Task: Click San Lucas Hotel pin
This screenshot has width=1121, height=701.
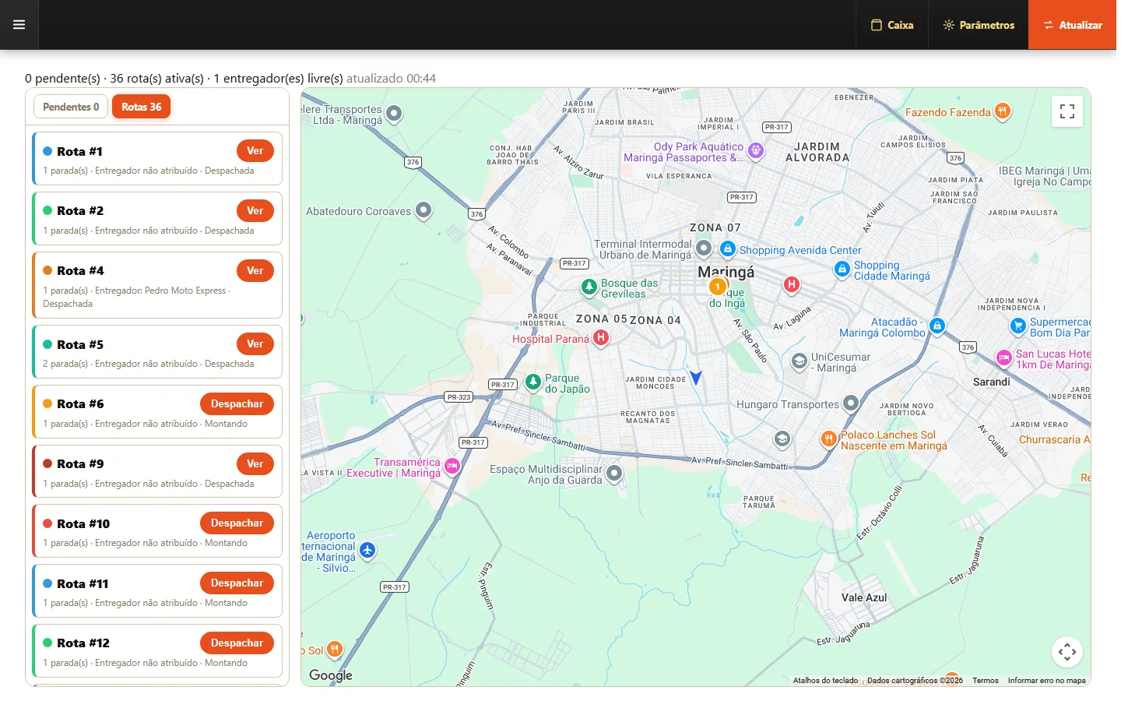Action: coord(1004,358)
